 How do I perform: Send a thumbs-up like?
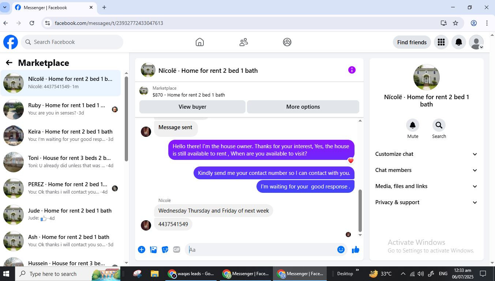[x=356, y=250]
